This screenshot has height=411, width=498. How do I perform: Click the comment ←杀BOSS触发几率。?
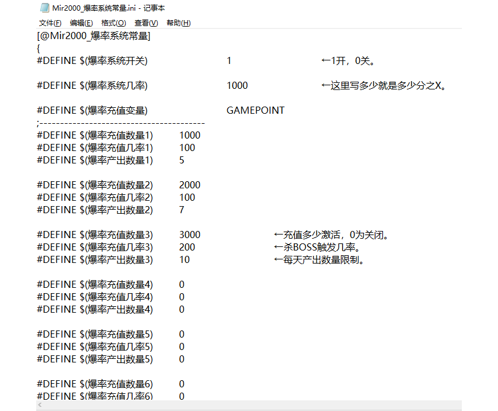[x=318, y=247]
